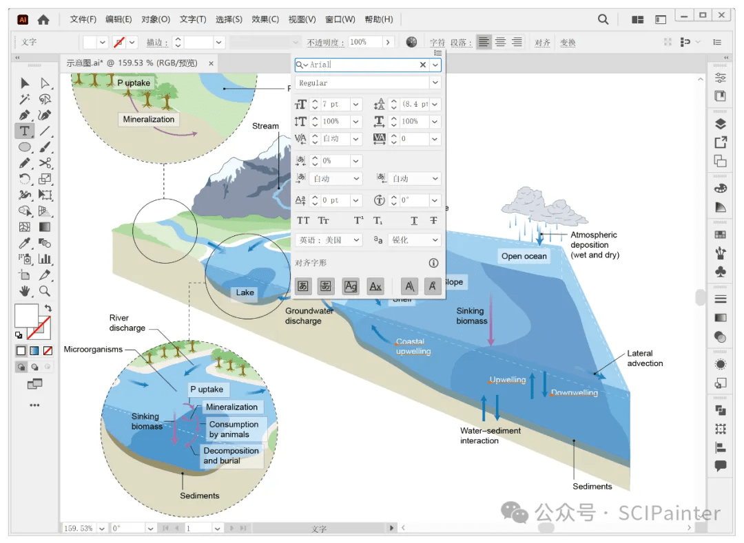
Task: Choose the Zoom magnifier tool
Action: click(45, 290)
